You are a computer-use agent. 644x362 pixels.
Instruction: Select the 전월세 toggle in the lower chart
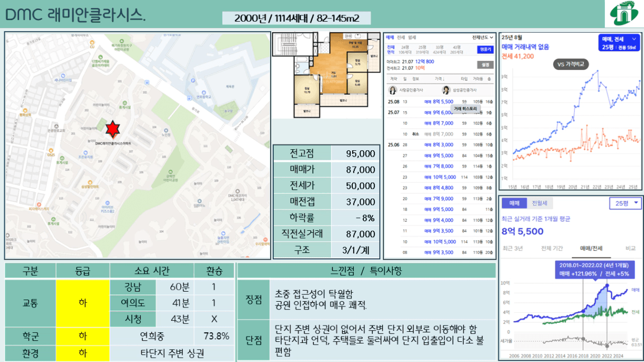(539, 203)
